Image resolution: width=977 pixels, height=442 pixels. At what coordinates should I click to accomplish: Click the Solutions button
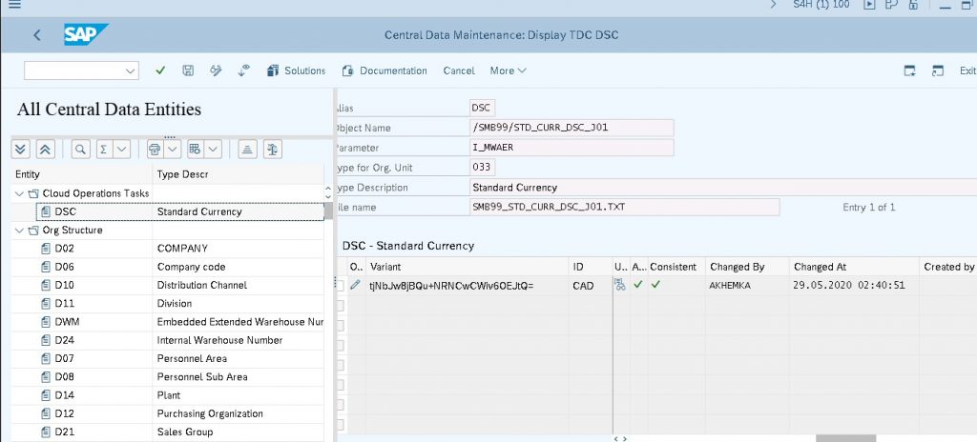(296, 71)
